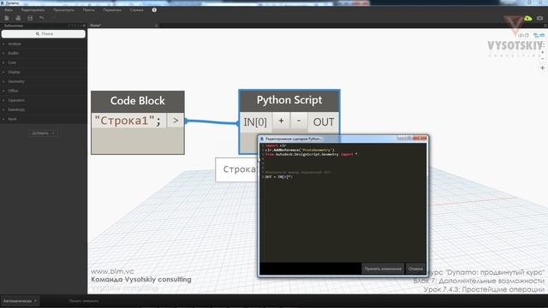The width and height of the screenshot is (548, 308).
Task: Click the IN[0] input port
Action: pyautogui.click(x=255, y=121)
